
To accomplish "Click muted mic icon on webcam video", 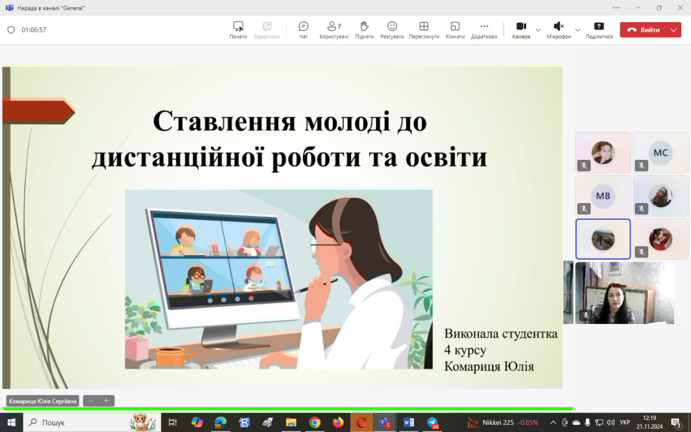I will (585, 315).
